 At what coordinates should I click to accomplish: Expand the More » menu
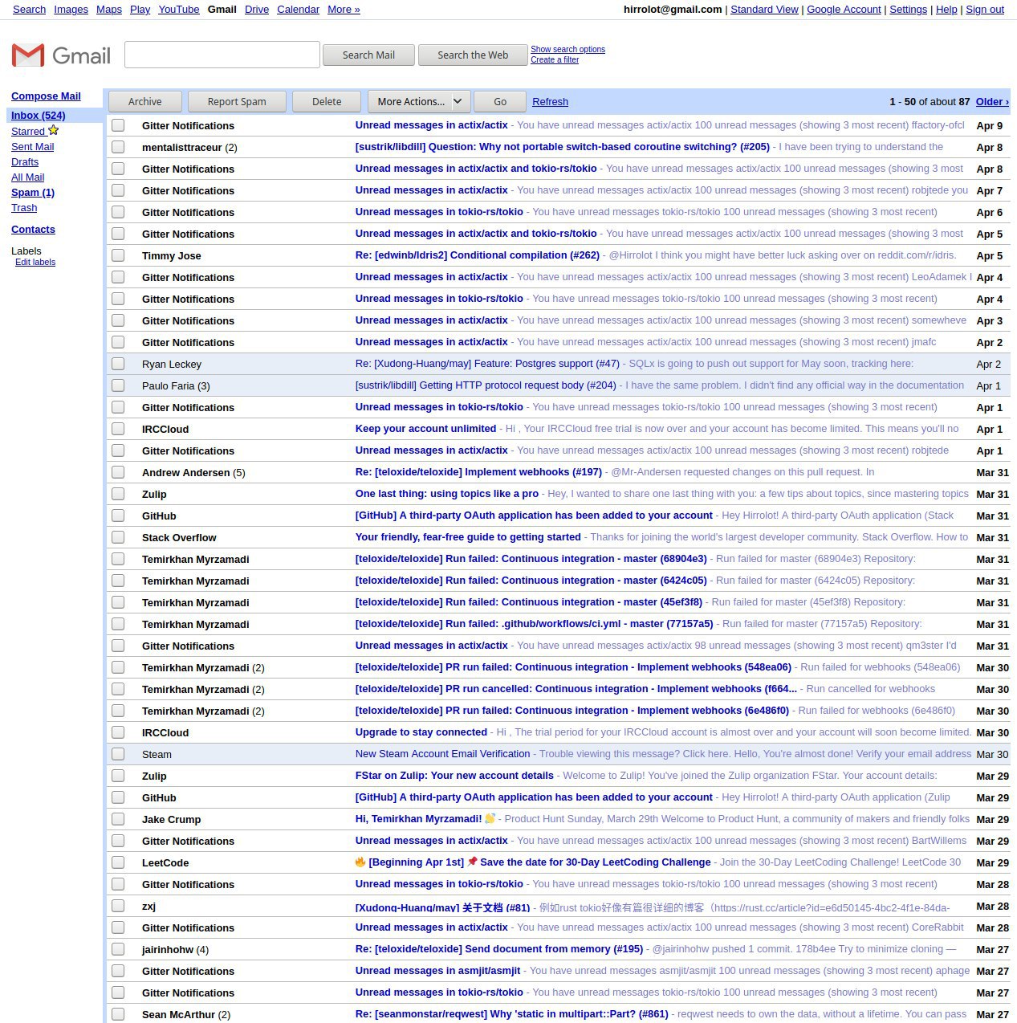[344, 10]
